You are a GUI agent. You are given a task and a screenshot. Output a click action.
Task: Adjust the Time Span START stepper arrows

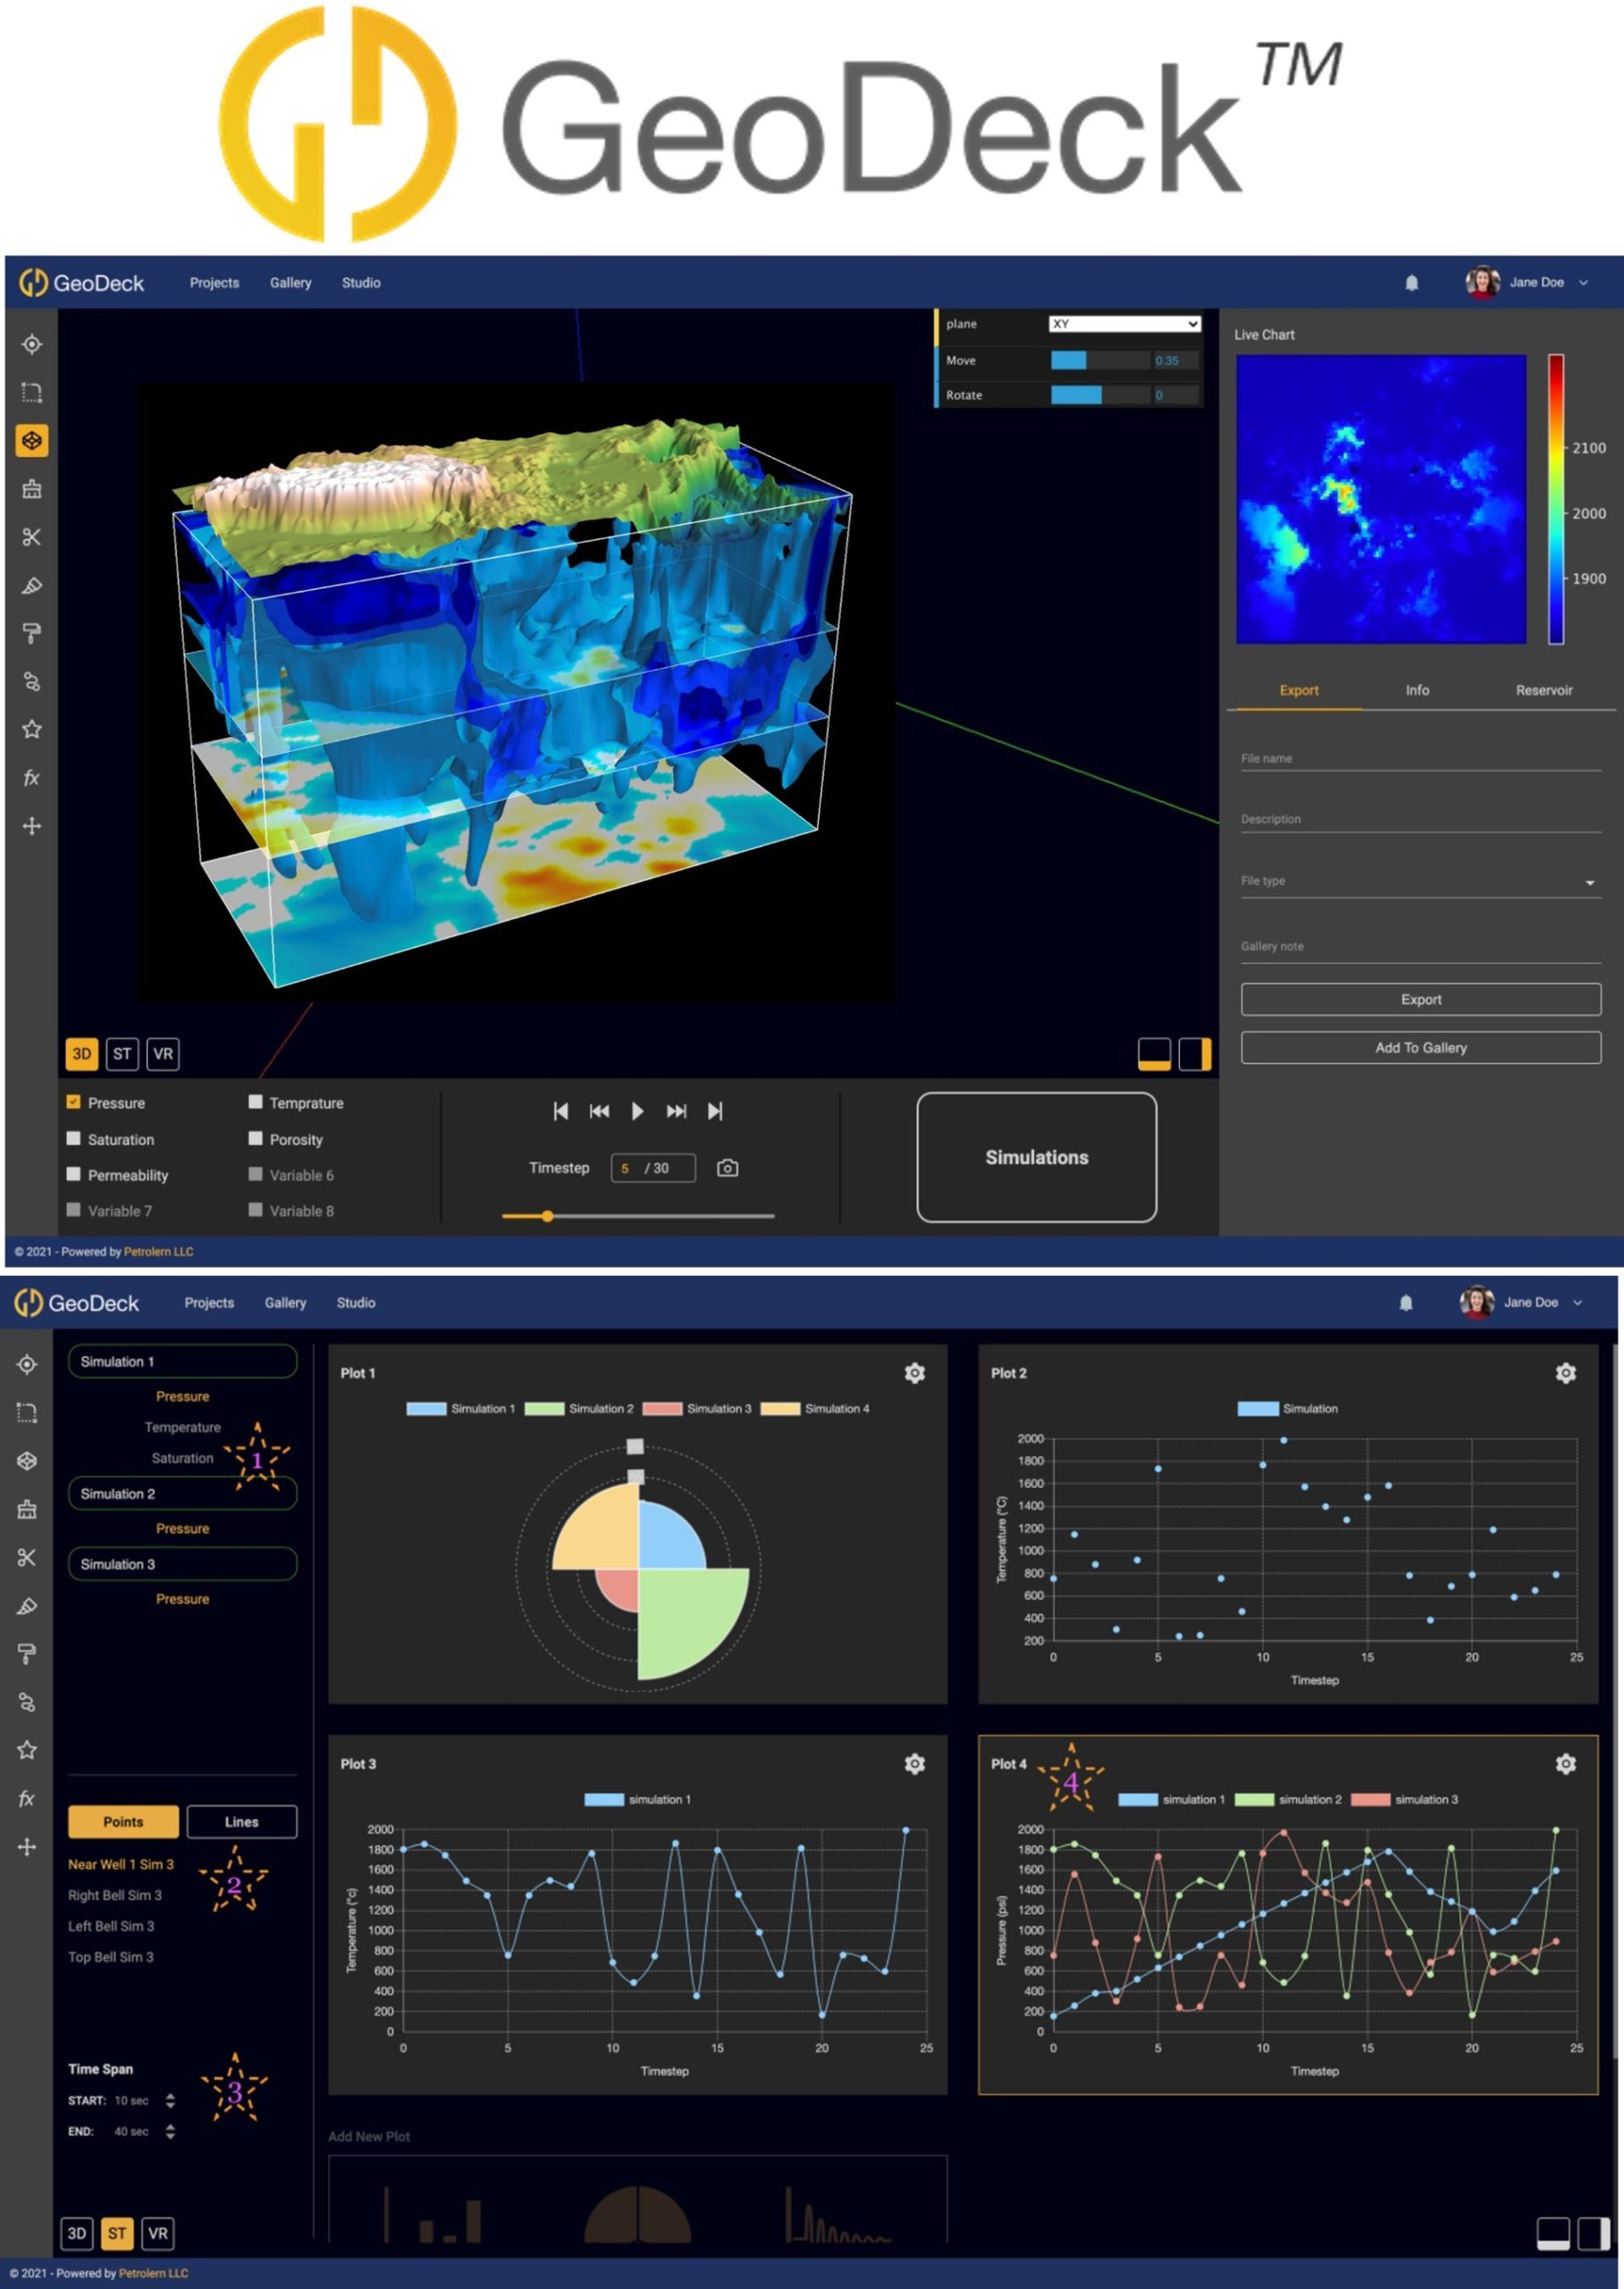(170, 2101)
